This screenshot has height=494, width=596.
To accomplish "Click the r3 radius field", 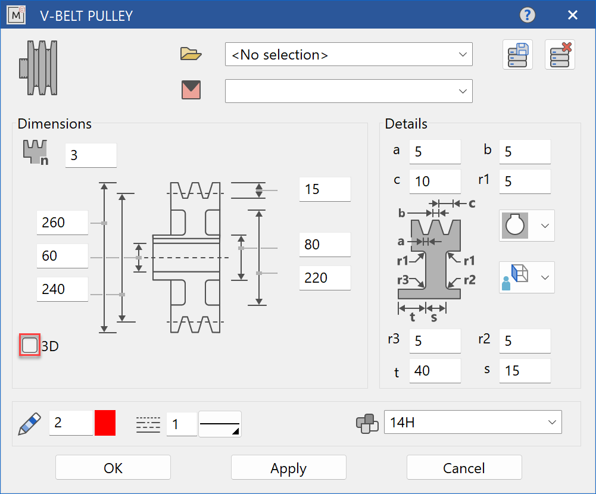I will coord(435,341).
